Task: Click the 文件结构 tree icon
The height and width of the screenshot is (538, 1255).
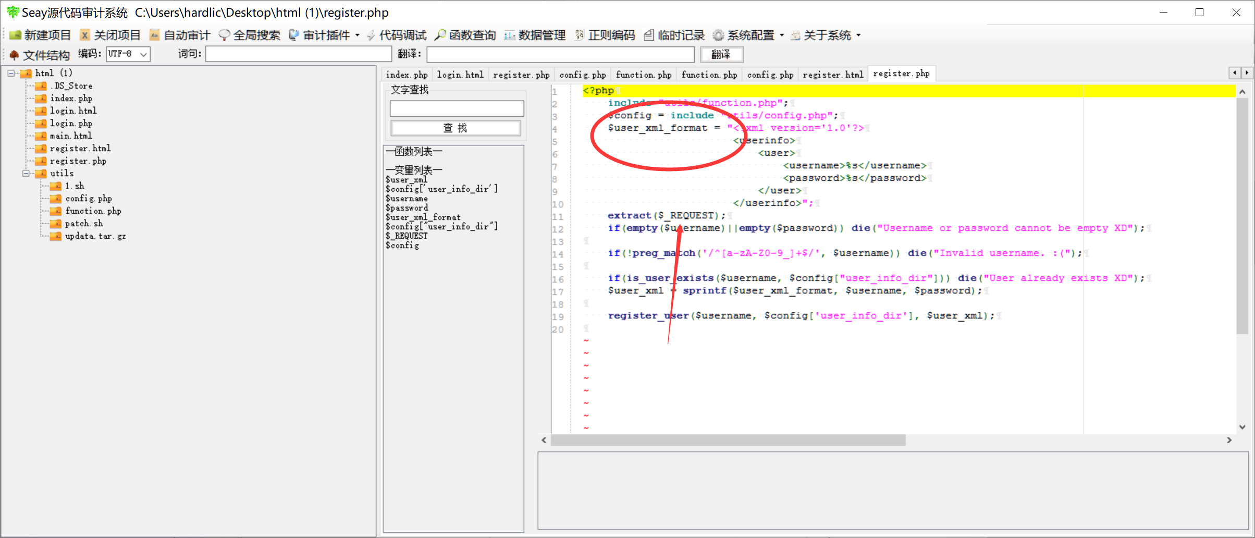Action: tap(14, 55)
